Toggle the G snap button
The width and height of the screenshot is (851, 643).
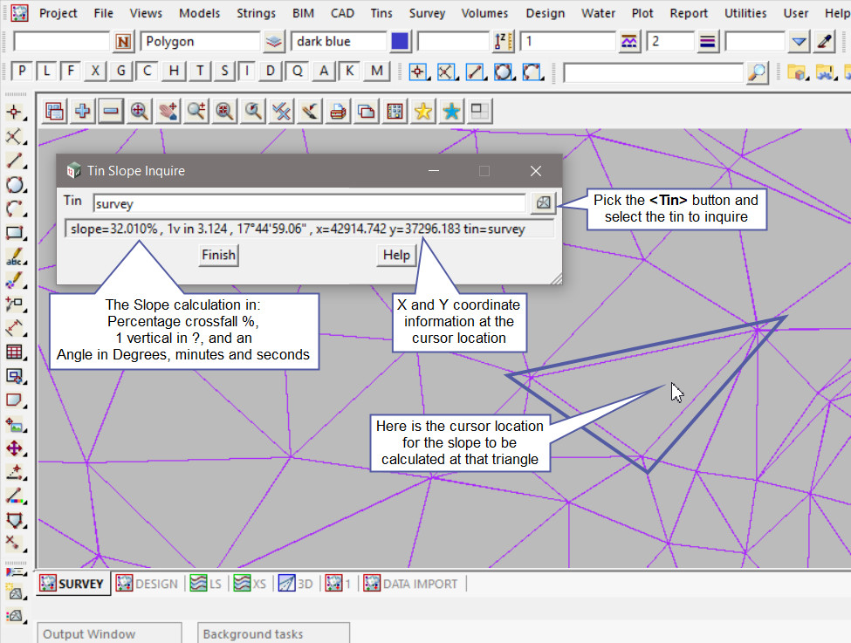[x=121, y=72]
